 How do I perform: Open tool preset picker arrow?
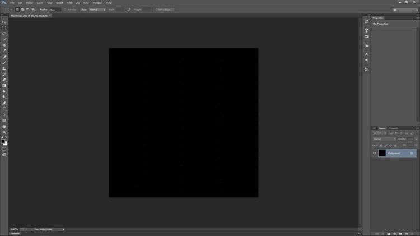12,10
